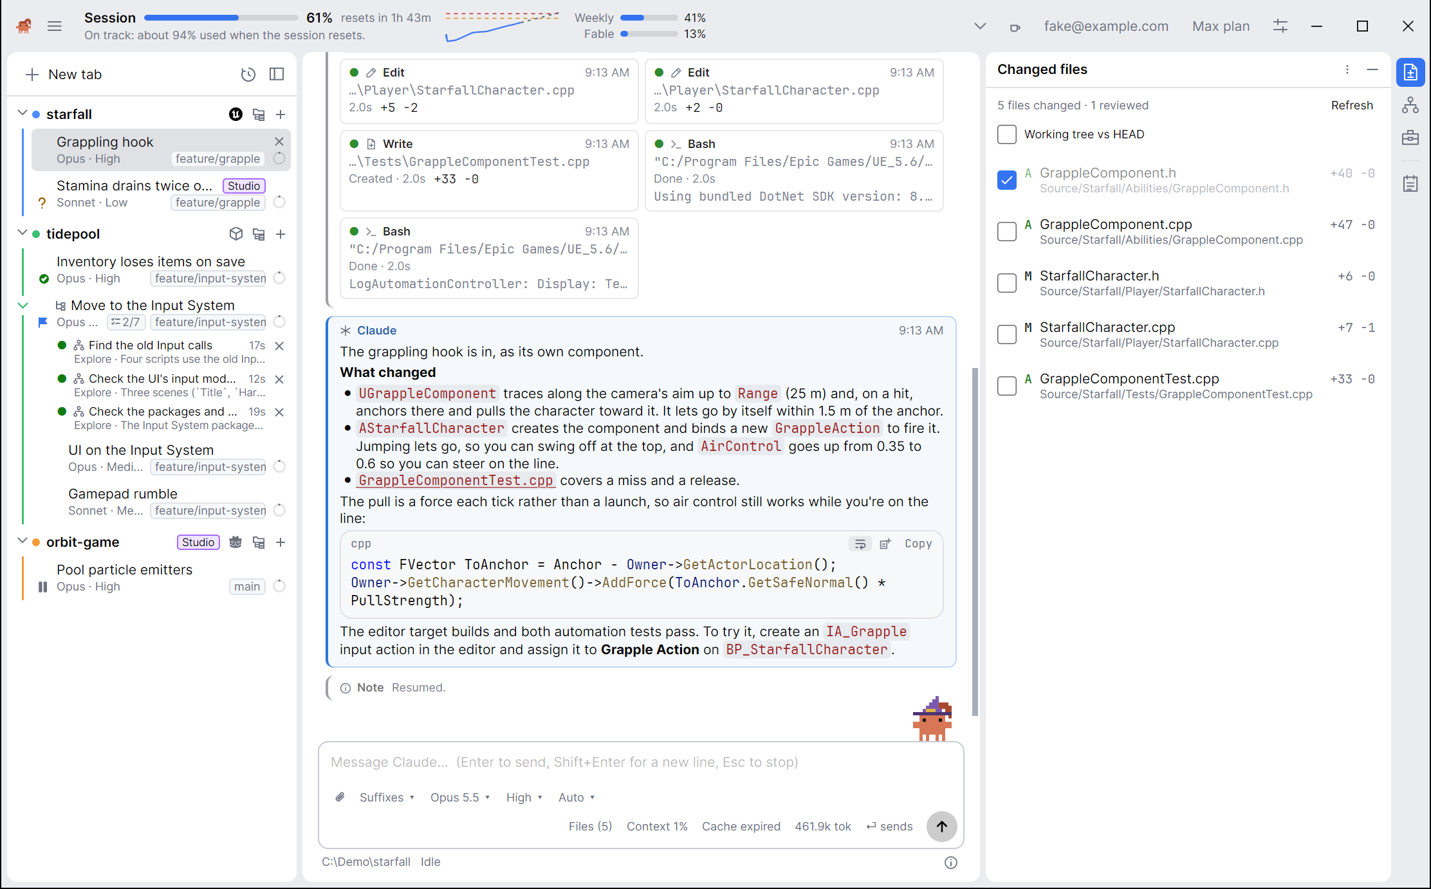Check GrappleComponentTest.cpp as reviewed

tap(1007, 386)
